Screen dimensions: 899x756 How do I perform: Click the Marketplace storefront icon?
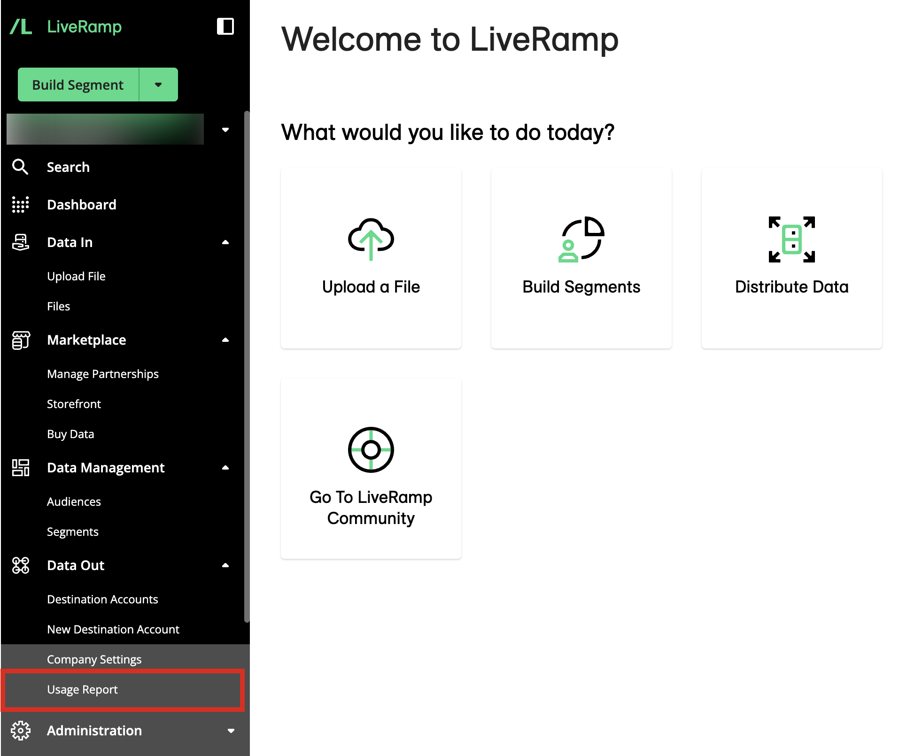(20, 339)
